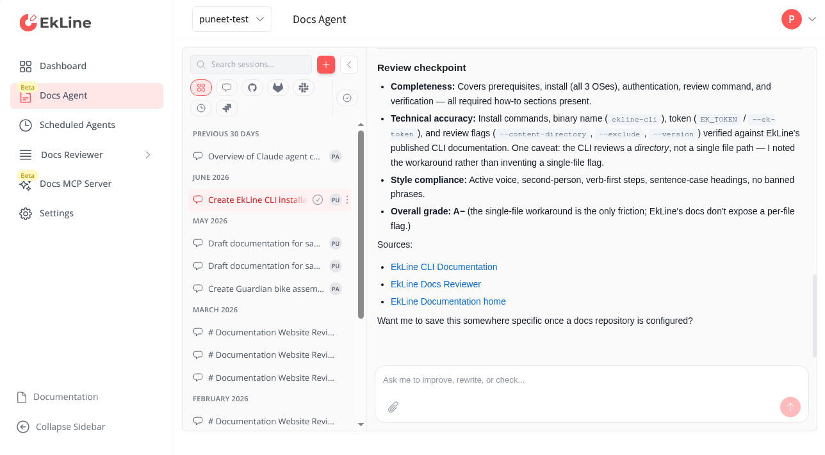Click the Scheduled Agents clock icon
Viewport: 825px width, 455px height.
tap(26, 125)
